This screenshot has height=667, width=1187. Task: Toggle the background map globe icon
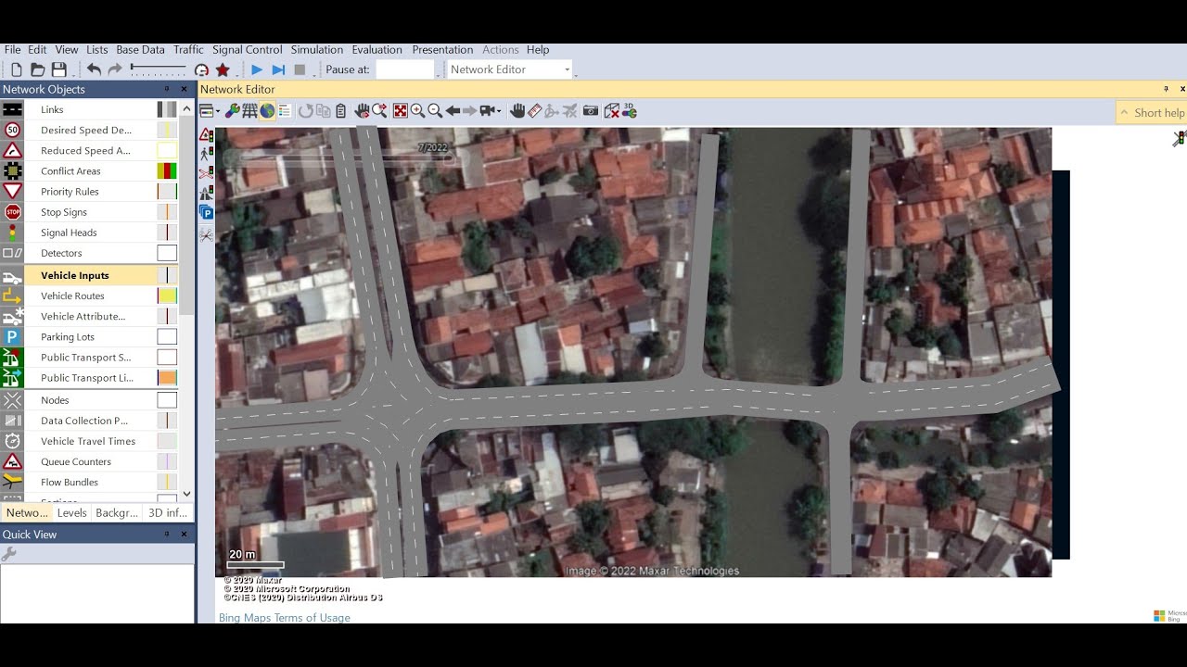[x=267, y=111]
